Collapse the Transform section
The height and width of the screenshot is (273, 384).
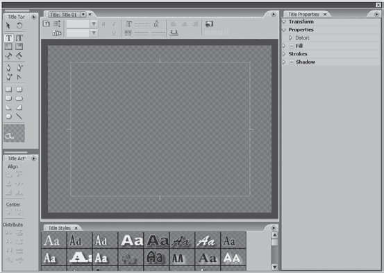point(284,21)
